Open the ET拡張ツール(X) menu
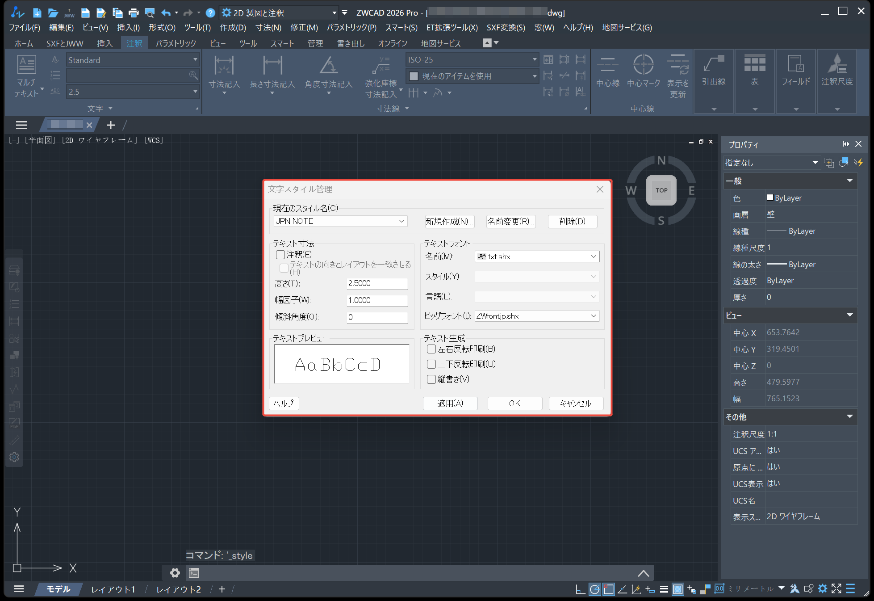This screenshot has width=874, height=601. click(x=452, y=28)
